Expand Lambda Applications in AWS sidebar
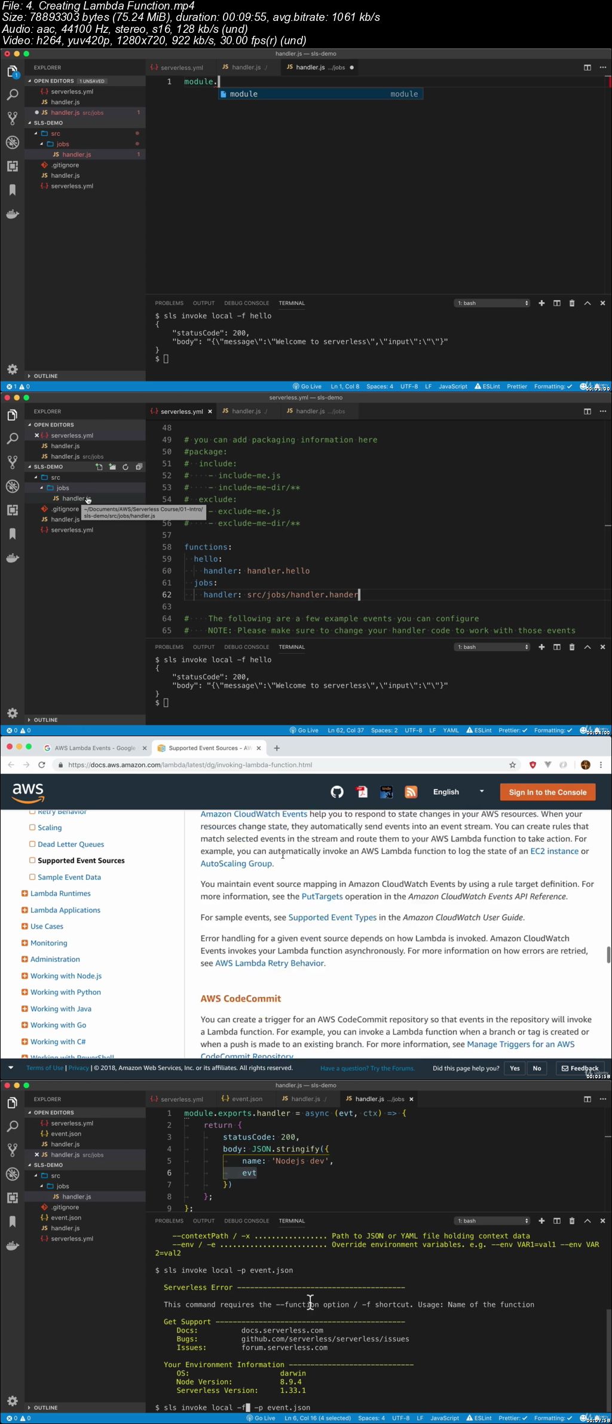This screenshot has height=1424, width=612. click(x=25, y=910)
